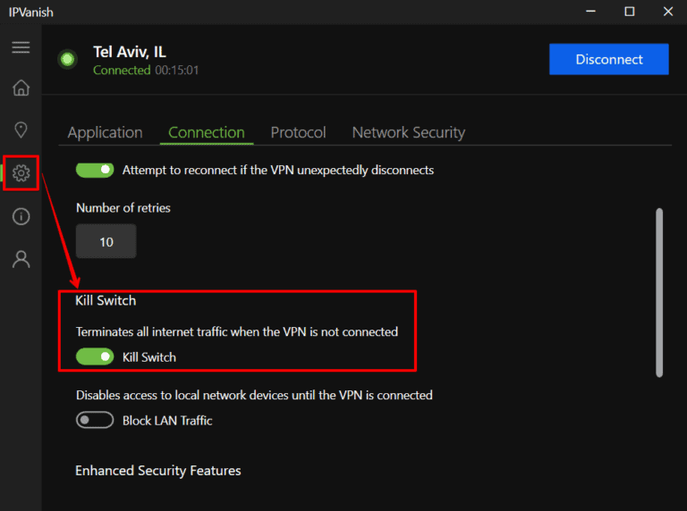Click the Number of retries field
Screen dimensions: 687x511
point(106,241)
